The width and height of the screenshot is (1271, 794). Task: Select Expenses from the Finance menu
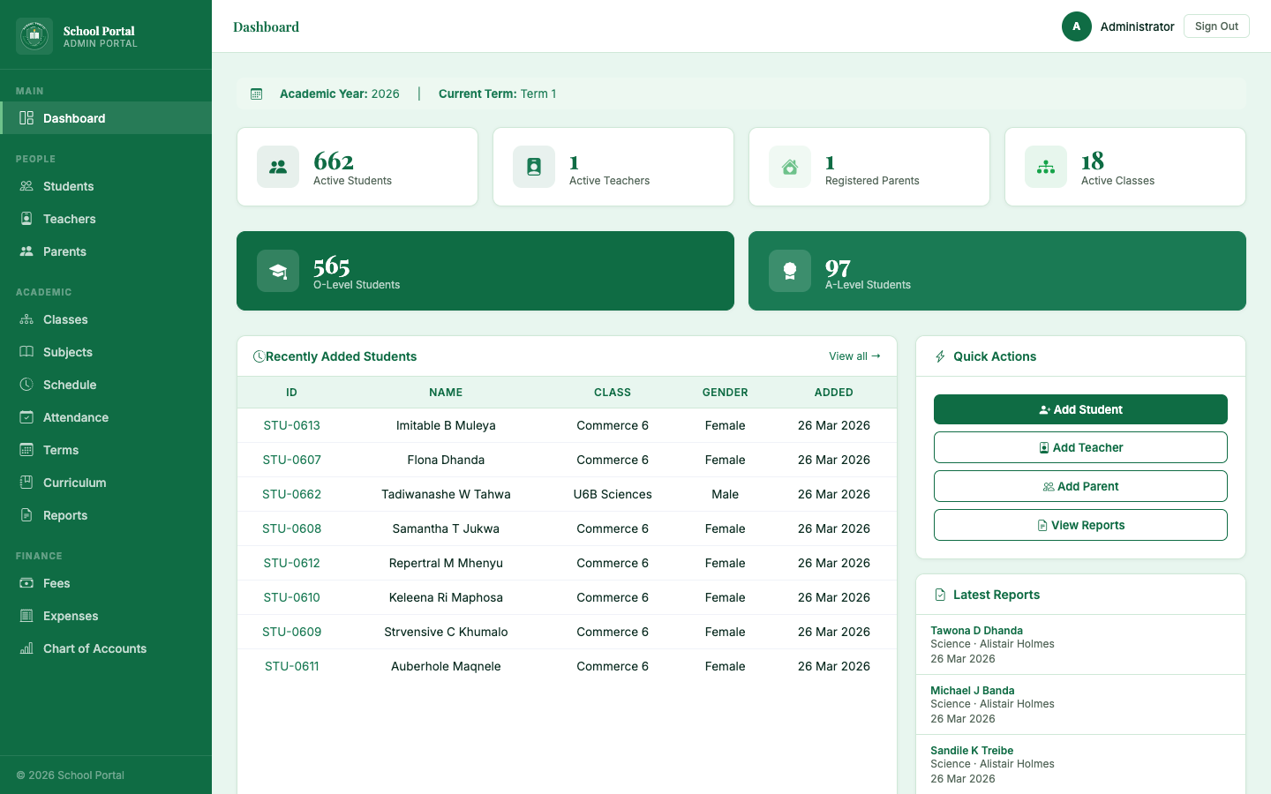(x=71, y=616)
